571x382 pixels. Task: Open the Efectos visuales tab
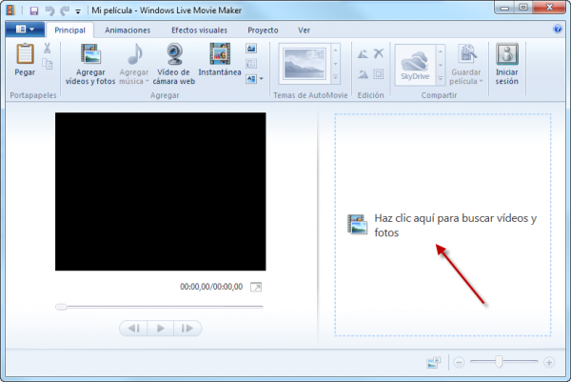tap(198, 30)
